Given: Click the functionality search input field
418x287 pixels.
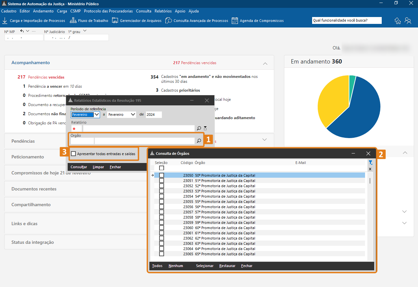Looking at the screenshot, I should pyautogui.click(x=346, y=20).
